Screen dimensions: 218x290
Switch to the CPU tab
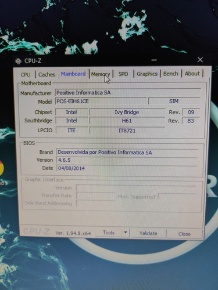click(x=26, y=74)
